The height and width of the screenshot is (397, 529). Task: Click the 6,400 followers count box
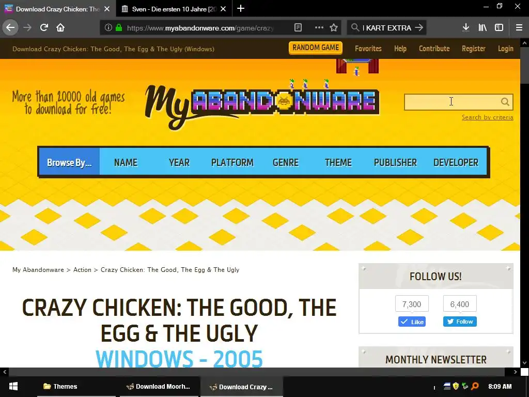point(459,304)
